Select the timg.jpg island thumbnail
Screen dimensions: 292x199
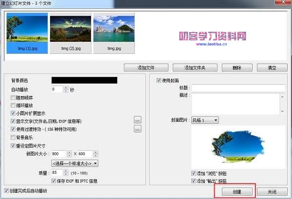[x=114, y=33]
